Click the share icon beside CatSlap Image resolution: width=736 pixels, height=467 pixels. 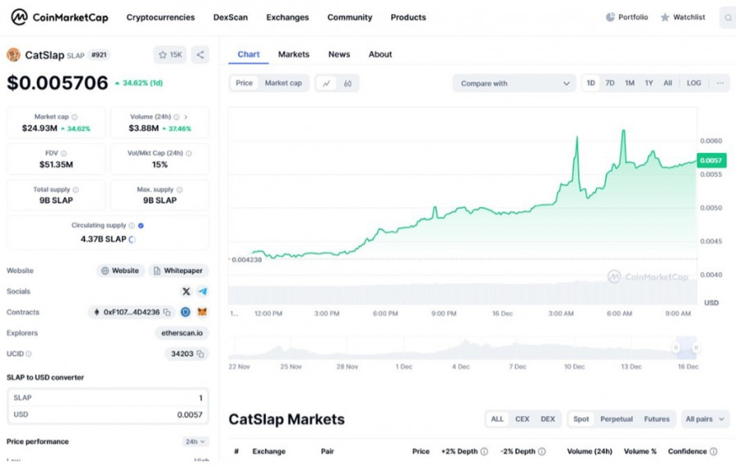click(x=200, y=55)
